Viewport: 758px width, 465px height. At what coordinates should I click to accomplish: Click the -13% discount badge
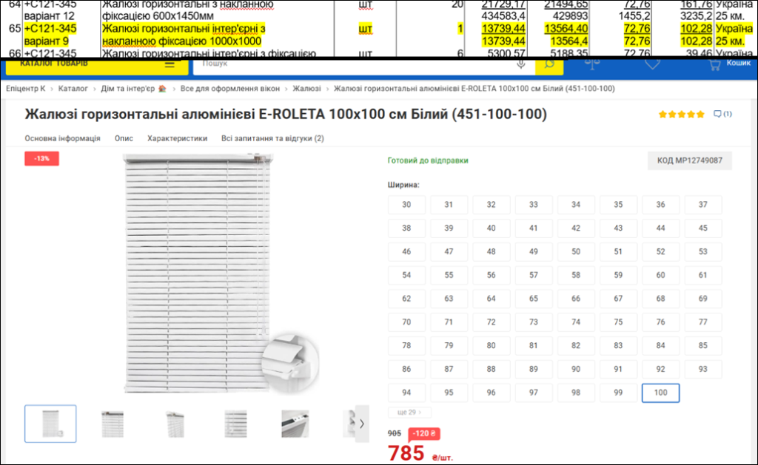[x=42, y=158]
